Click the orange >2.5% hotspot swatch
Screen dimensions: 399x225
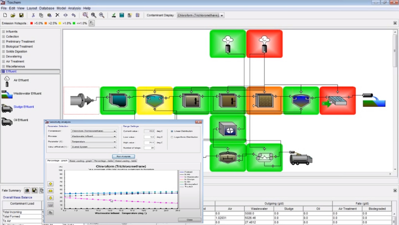coord(46,23)
